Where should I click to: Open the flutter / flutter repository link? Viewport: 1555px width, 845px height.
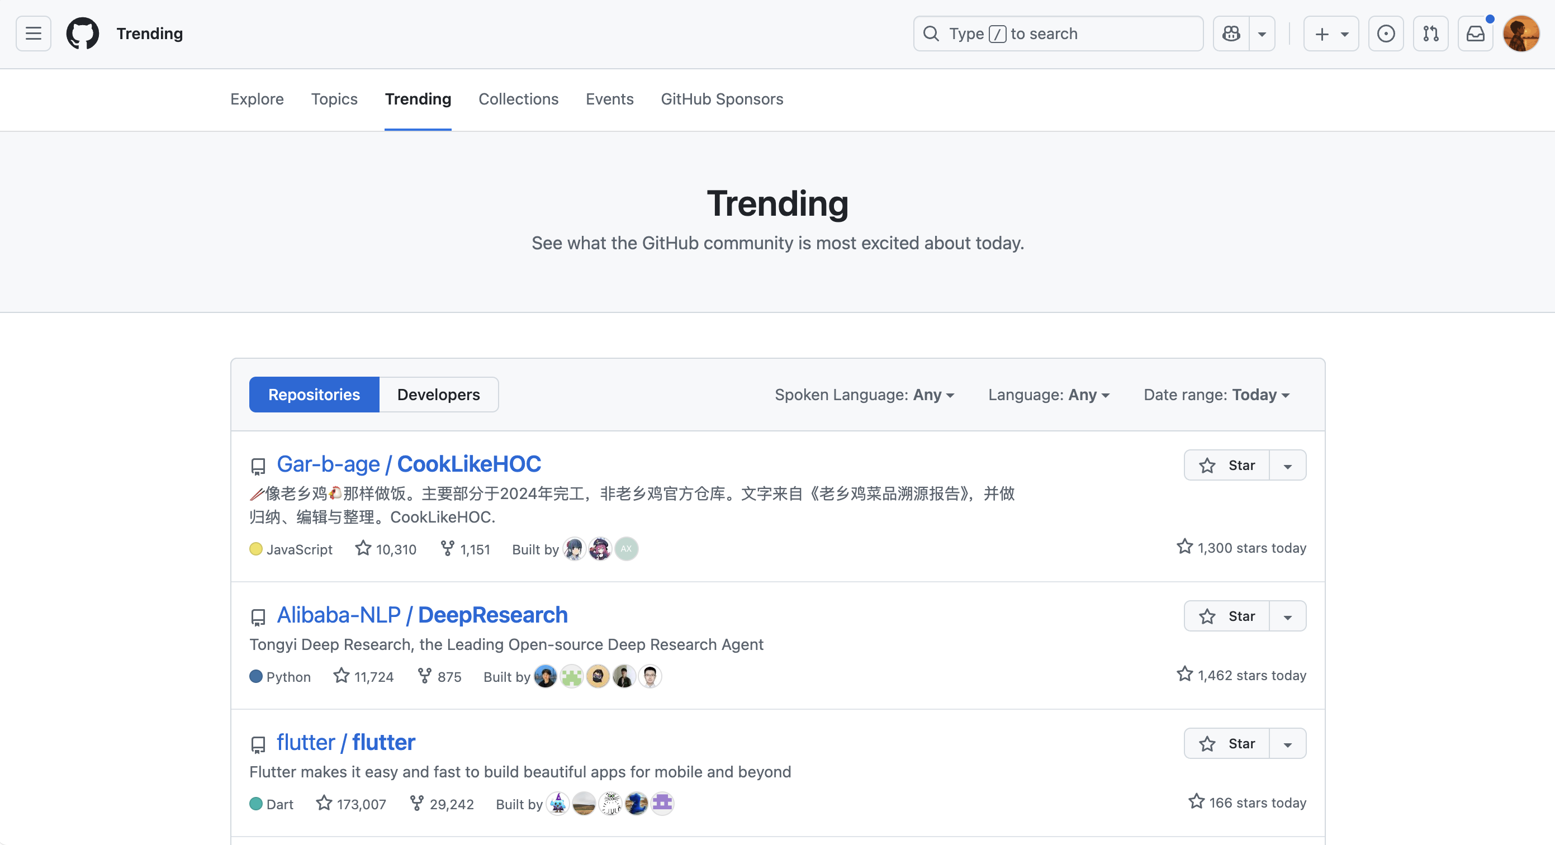tap(346, 742)
